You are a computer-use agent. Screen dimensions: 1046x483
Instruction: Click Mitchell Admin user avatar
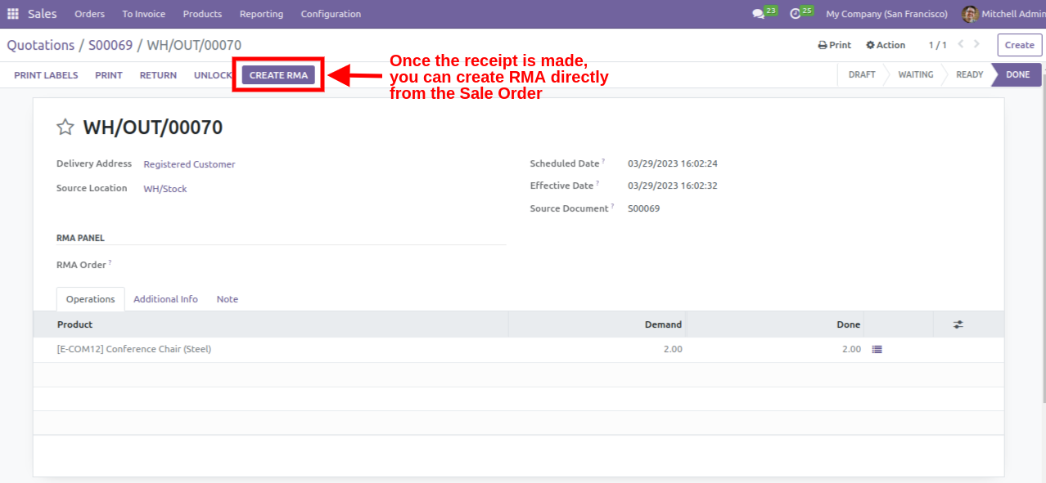970,14
